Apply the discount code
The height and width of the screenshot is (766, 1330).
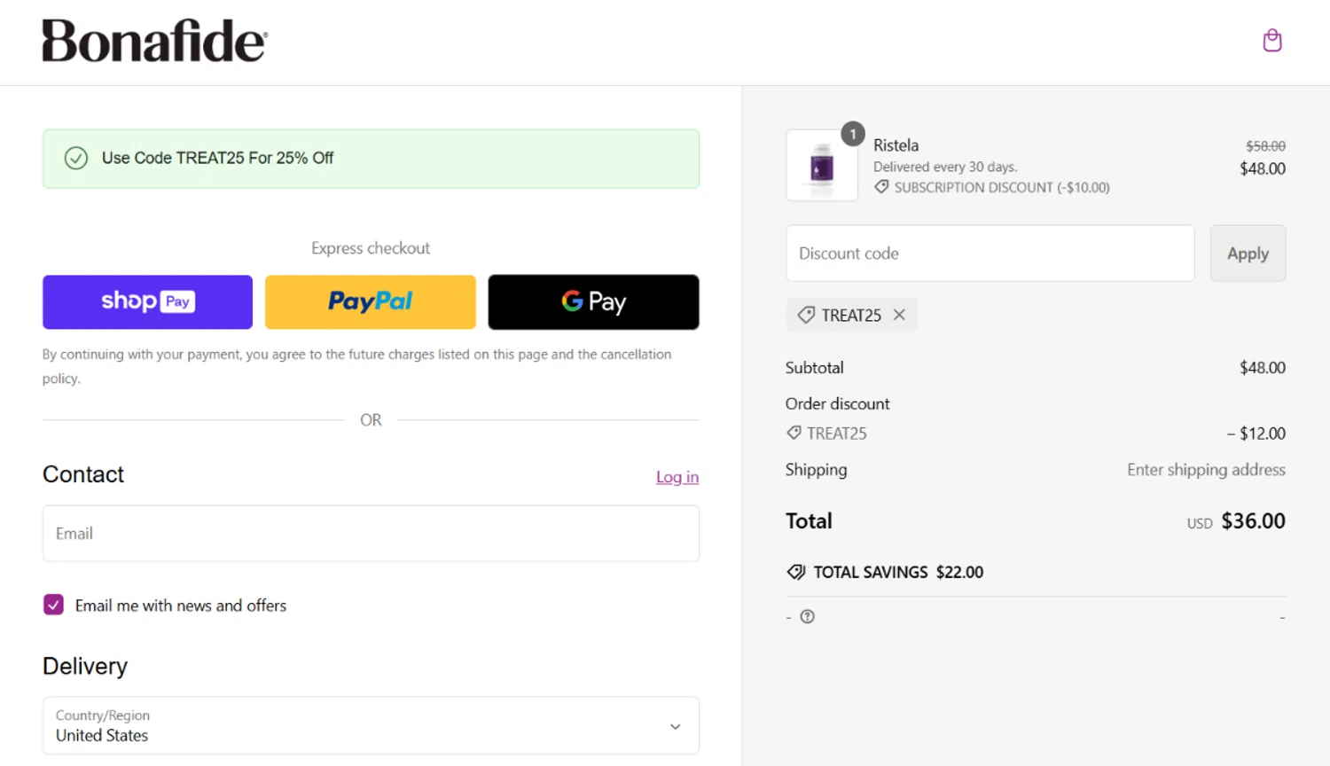pos(1247,254)
